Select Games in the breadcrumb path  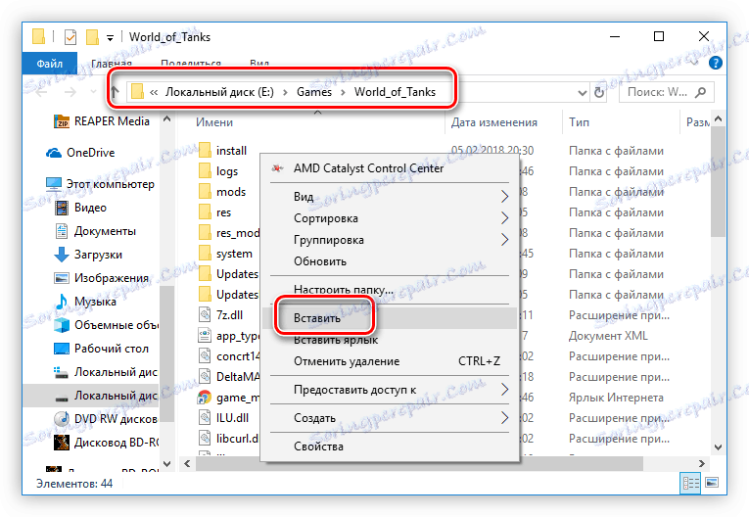coord(314,92)
